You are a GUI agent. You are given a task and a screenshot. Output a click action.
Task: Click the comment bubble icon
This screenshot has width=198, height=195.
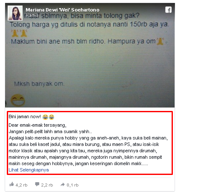click(37, 184)
